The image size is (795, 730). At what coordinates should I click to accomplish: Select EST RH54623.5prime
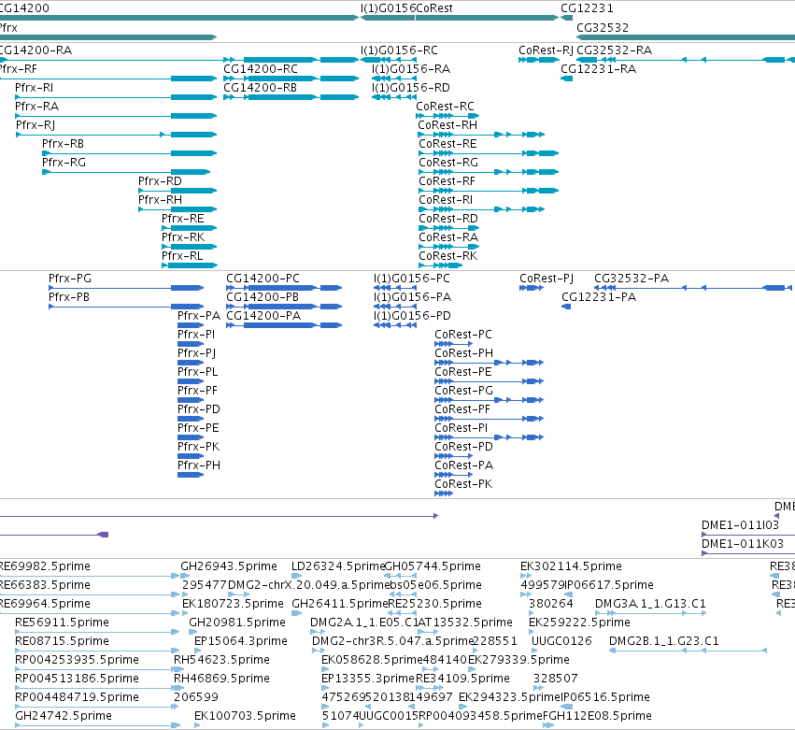pos(178,669)
